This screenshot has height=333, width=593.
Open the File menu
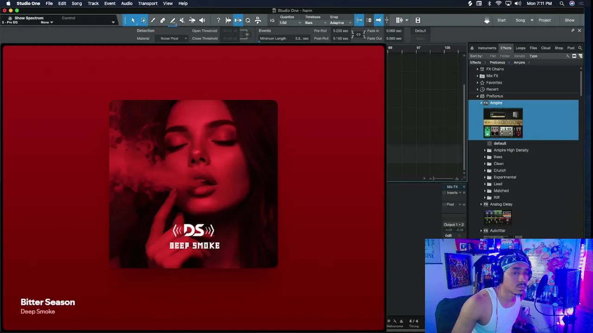(x=49, y=4)
